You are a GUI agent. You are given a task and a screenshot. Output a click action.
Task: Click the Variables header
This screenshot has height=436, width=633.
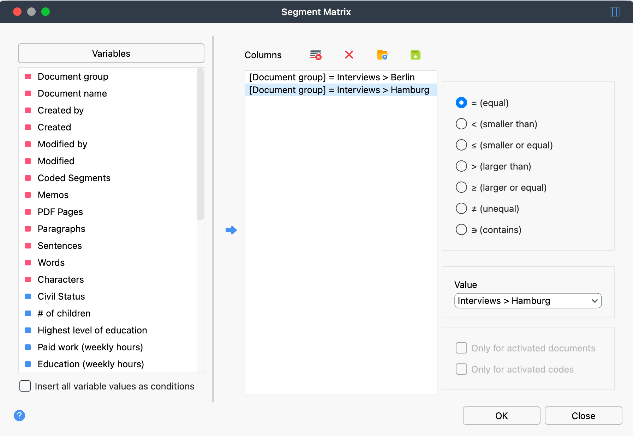[111, 53]
